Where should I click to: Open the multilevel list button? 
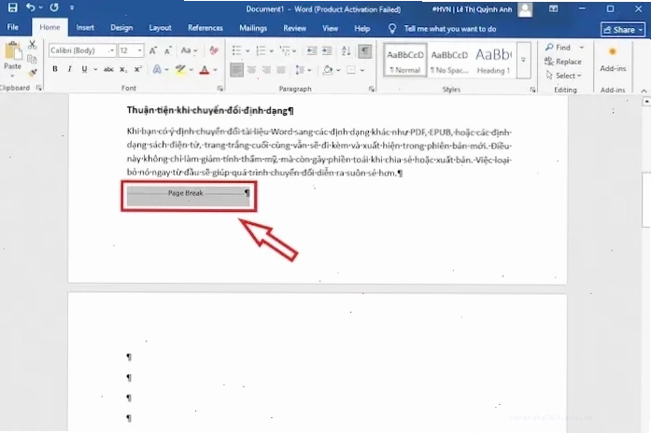[285, 50]
